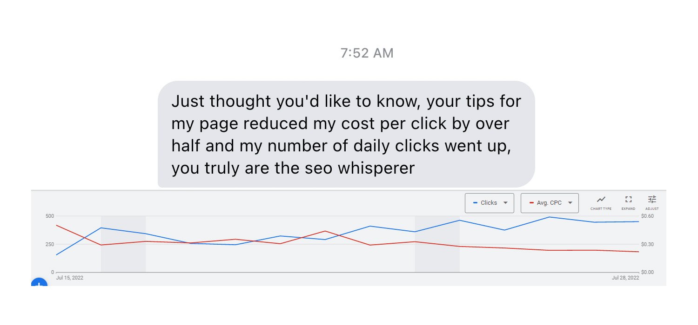The height and width of the screenshot is (325, 698).
Task: Open the Adjust chart settings icon
Action: (652, 202)
